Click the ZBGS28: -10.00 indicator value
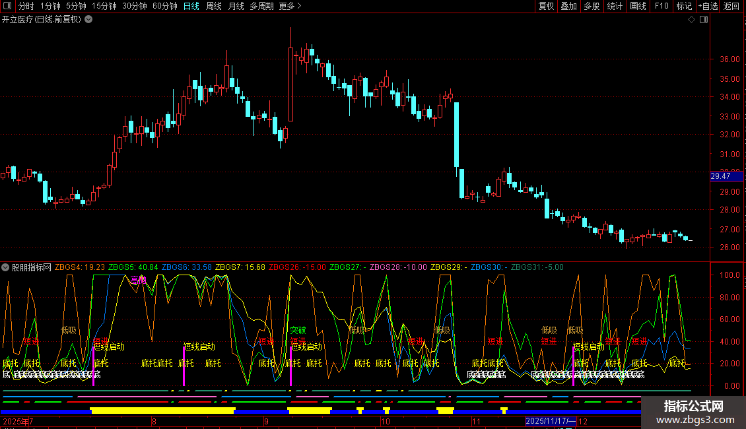 click(398, 267)
